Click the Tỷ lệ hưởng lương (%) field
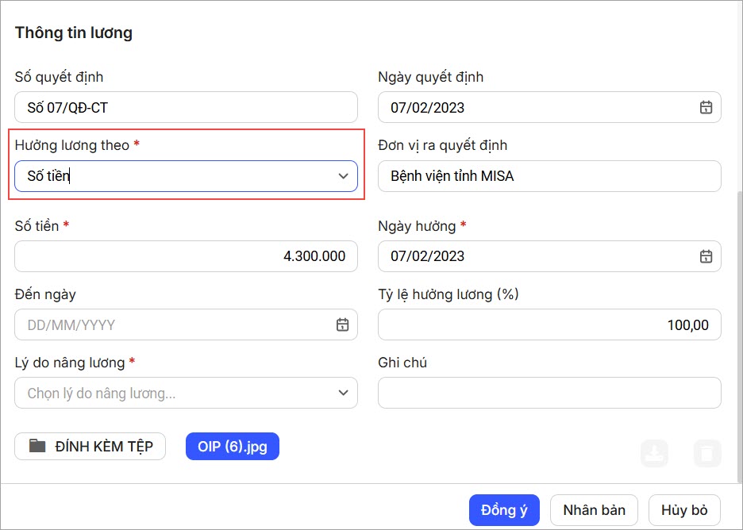The width and height of the screenshot is (743, 530). click(549, 325)
